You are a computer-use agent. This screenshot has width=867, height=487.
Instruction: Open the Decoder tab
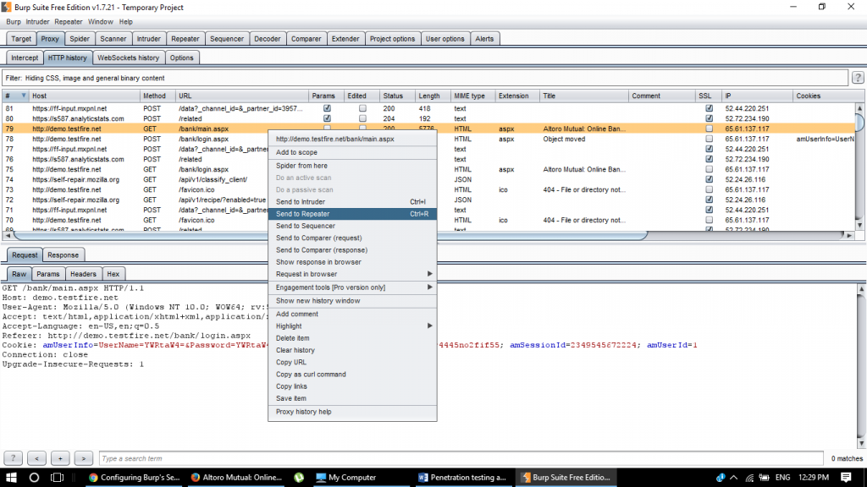(268, 38)
